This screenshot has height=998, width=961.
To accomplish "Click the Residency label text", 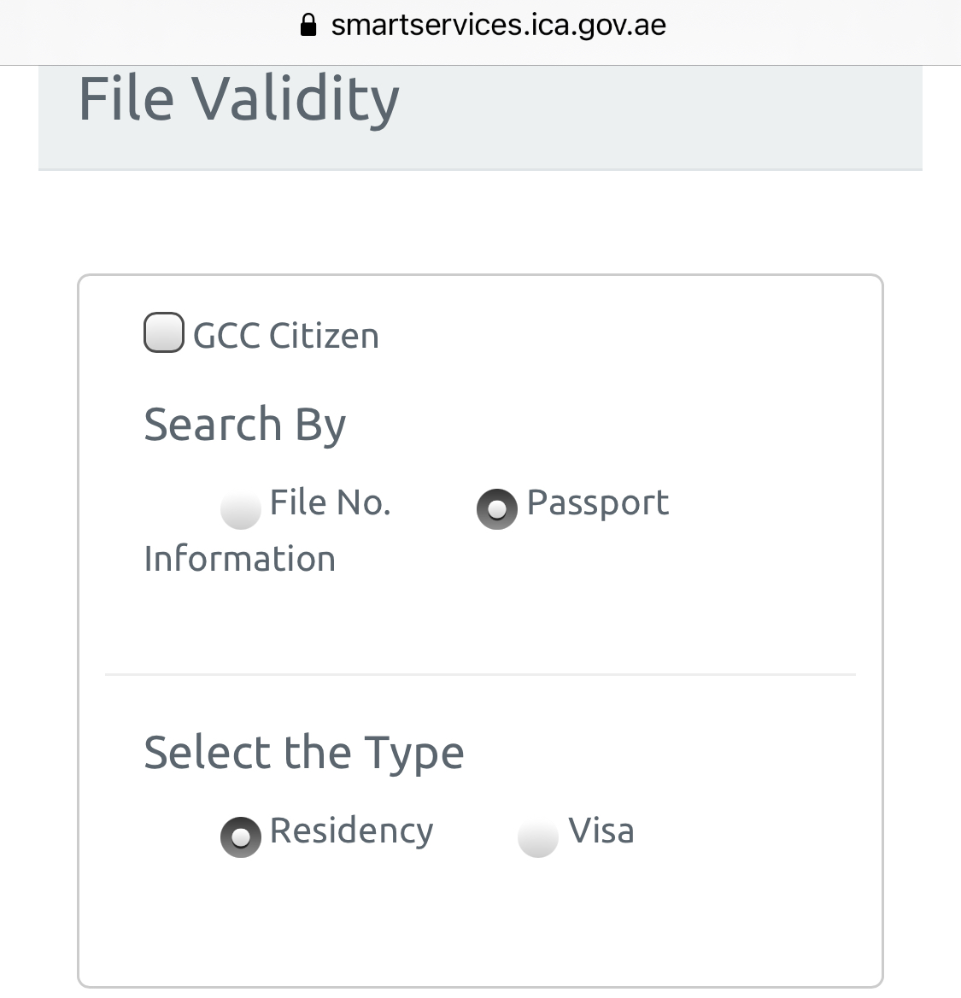I will tap(352, 831).
